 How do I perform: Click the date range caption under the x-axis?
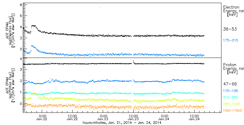click(x=122, y=123)
